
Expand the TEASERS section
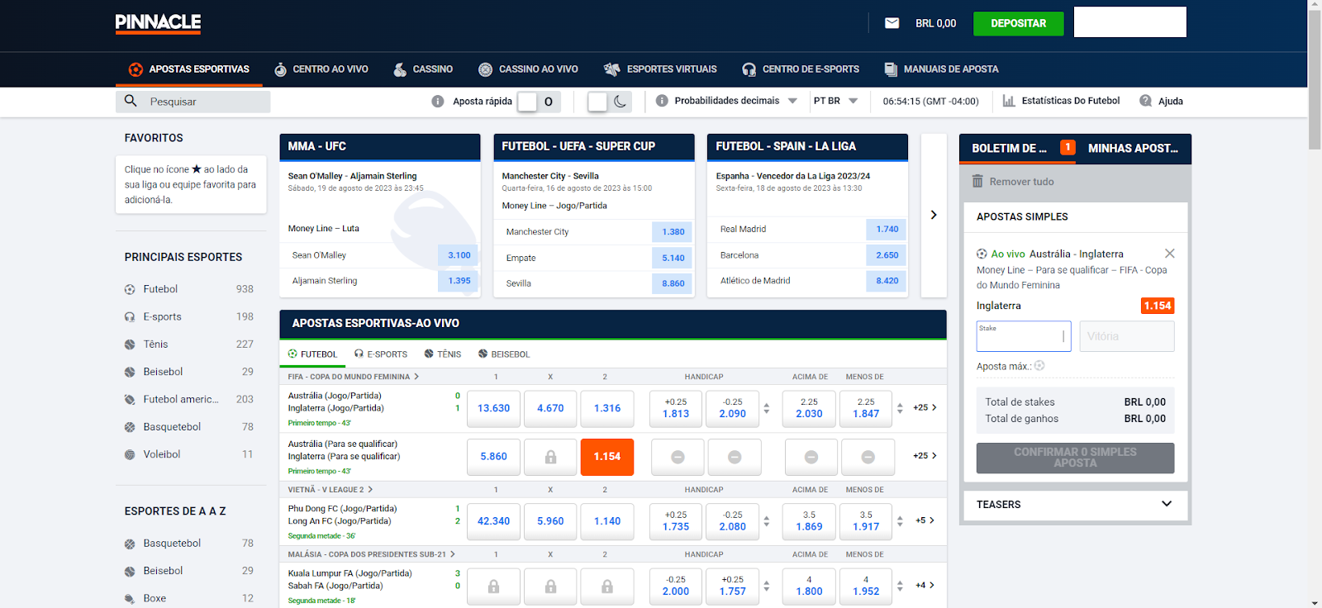point(1076,504)
